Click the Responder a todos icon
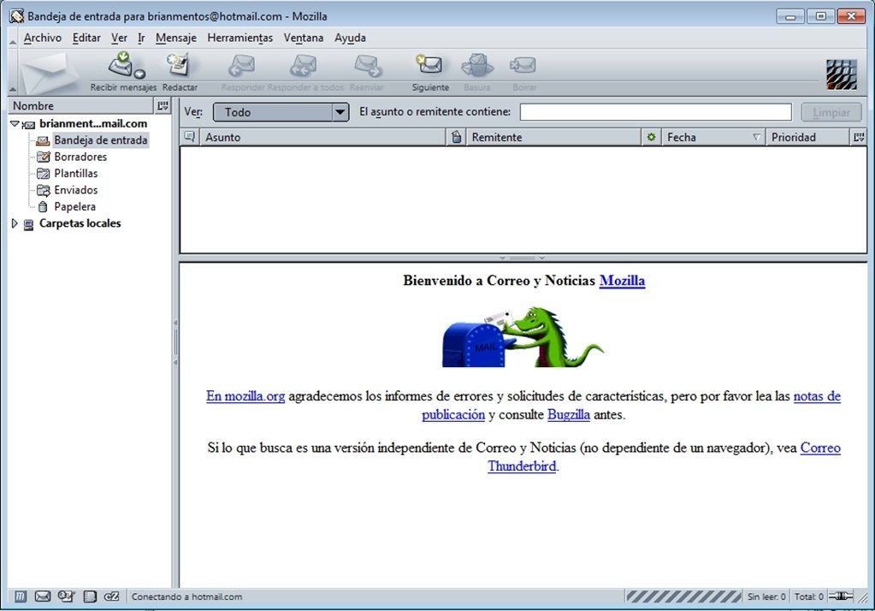This screenshot has height=611, width=875. point(304,66)
